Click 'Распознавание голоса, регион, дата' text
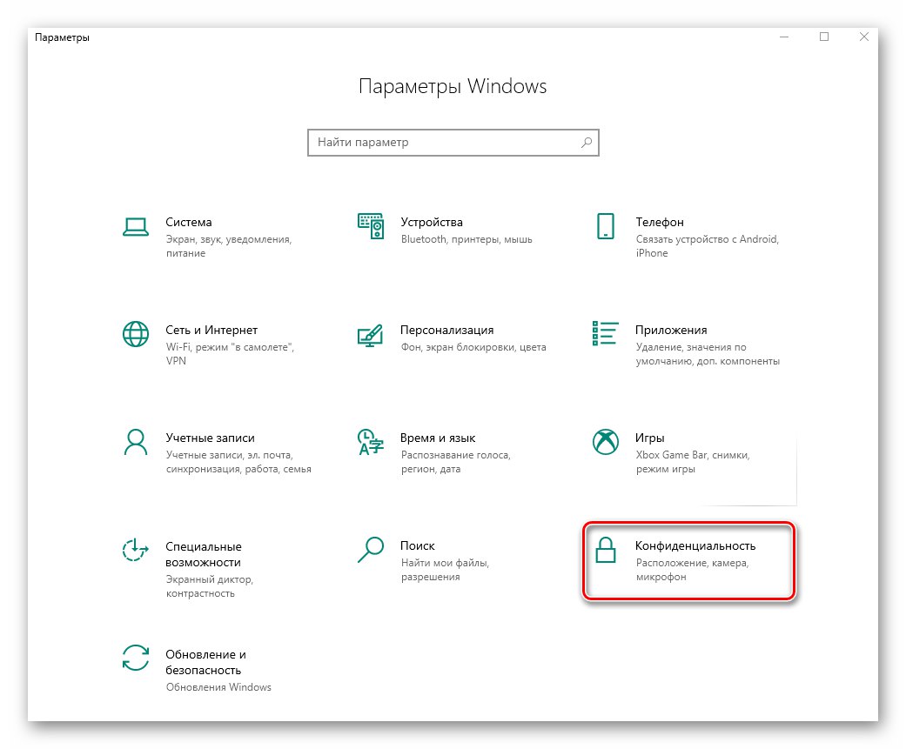This screenshot has width=906, height=749. (x=455, y=462)
